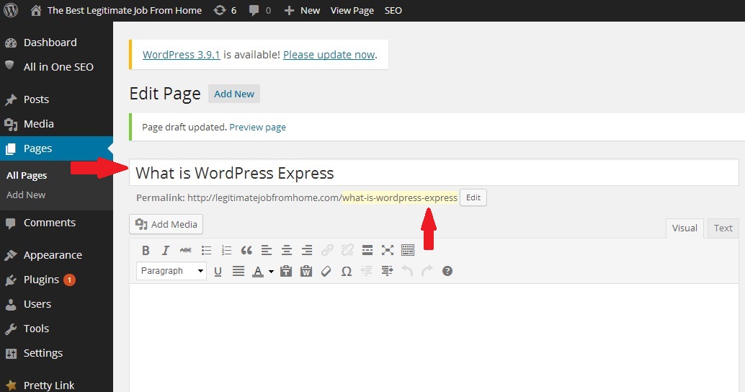Open the text color dropdown arrow
745x392 pixels.
pyautogui.click(x=272, y=272)
